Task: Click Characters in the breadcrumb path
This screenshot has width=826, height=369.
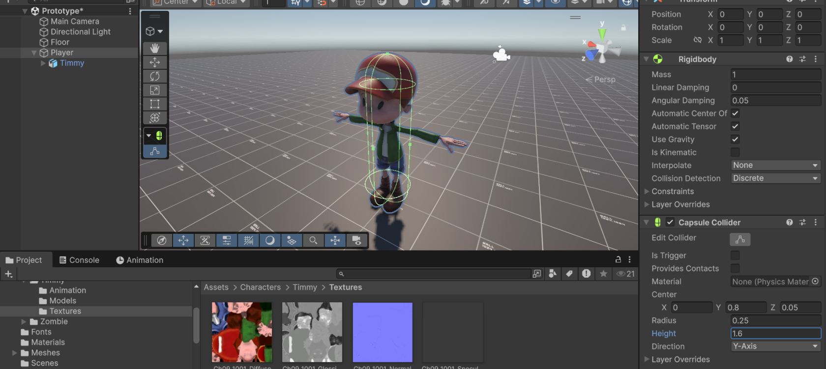Action: [261, 287]
